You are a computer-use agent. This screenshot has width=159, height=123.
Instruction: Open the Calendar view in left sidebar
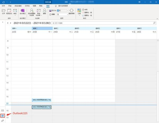coord(3,116)
